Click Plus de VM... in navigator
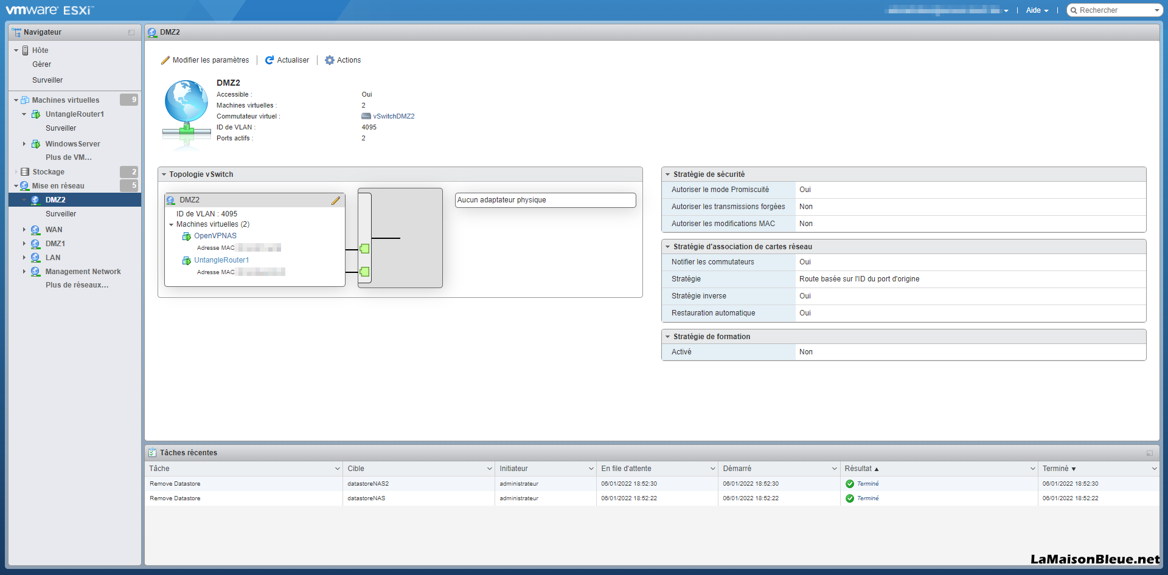The image size is (1168, 575). click(69, 157)
